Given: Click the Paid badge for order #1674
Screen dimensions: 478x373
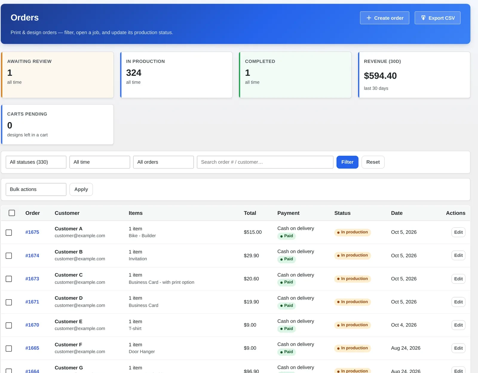Looking at the screenshot, I should tap(287, 259).
